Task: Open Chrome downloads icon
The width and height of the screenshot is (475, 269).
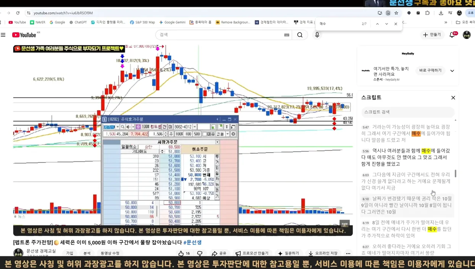Action: (x=441, y=13)
